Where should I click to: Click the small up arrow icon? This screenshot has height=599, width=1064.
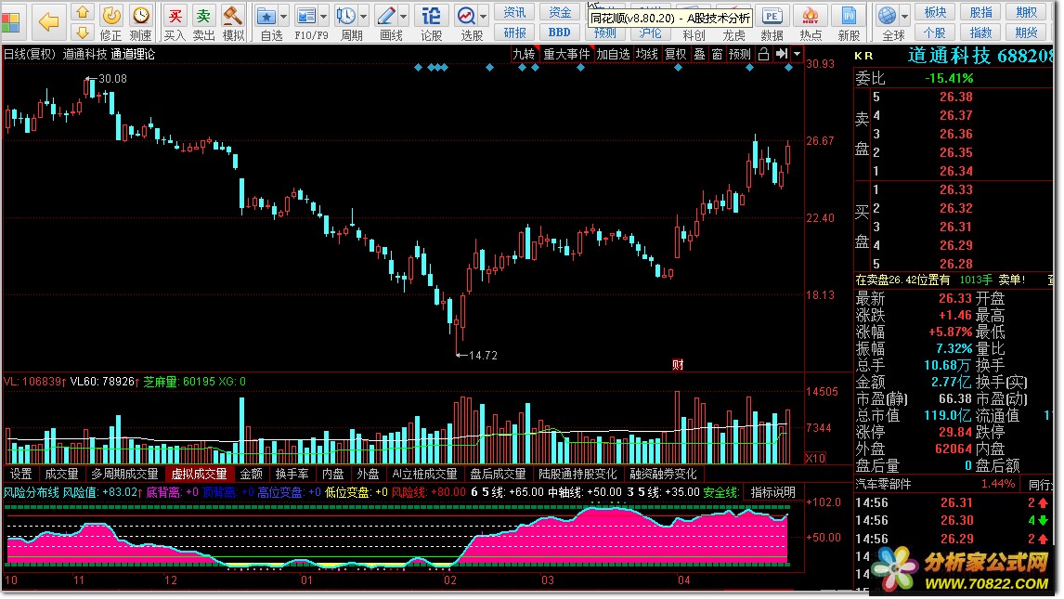coord(82,11)
